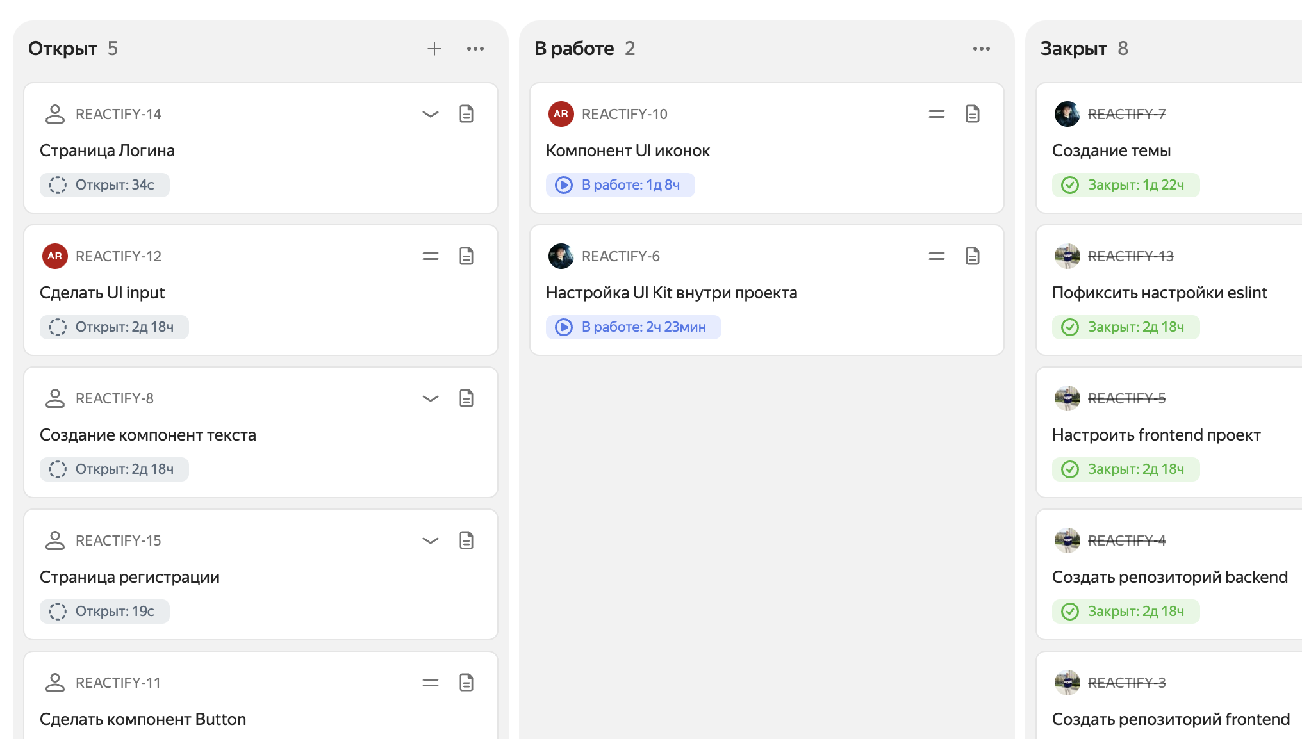Click status badge 'Открыт: 34с'
Image resolution: width=1302 pixels, height=739 pixels.
(104, 185)
